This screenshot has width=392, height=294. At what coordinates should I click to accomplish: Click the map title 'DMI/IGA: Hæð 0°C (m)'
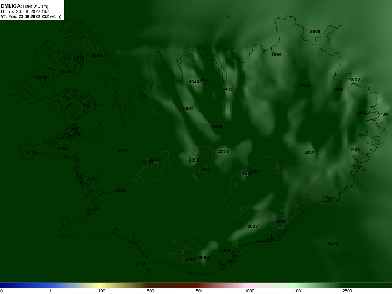click(24, 6)
